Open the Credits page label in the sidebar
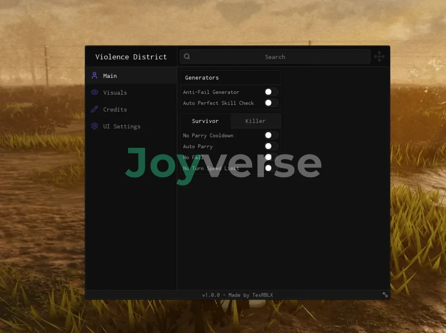Viewport: 446px width, 333px height. (x=115, y=110)
